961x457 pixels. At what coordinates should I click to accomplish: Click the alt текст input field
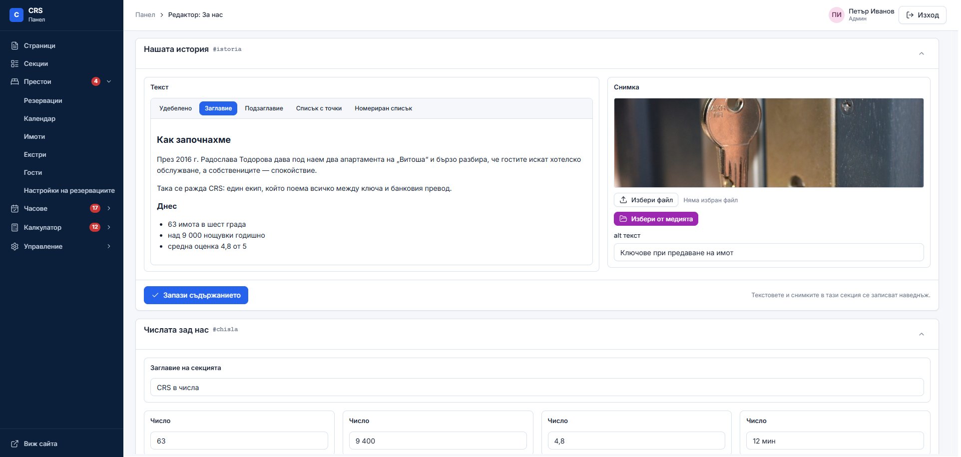[x=769, y=252]
